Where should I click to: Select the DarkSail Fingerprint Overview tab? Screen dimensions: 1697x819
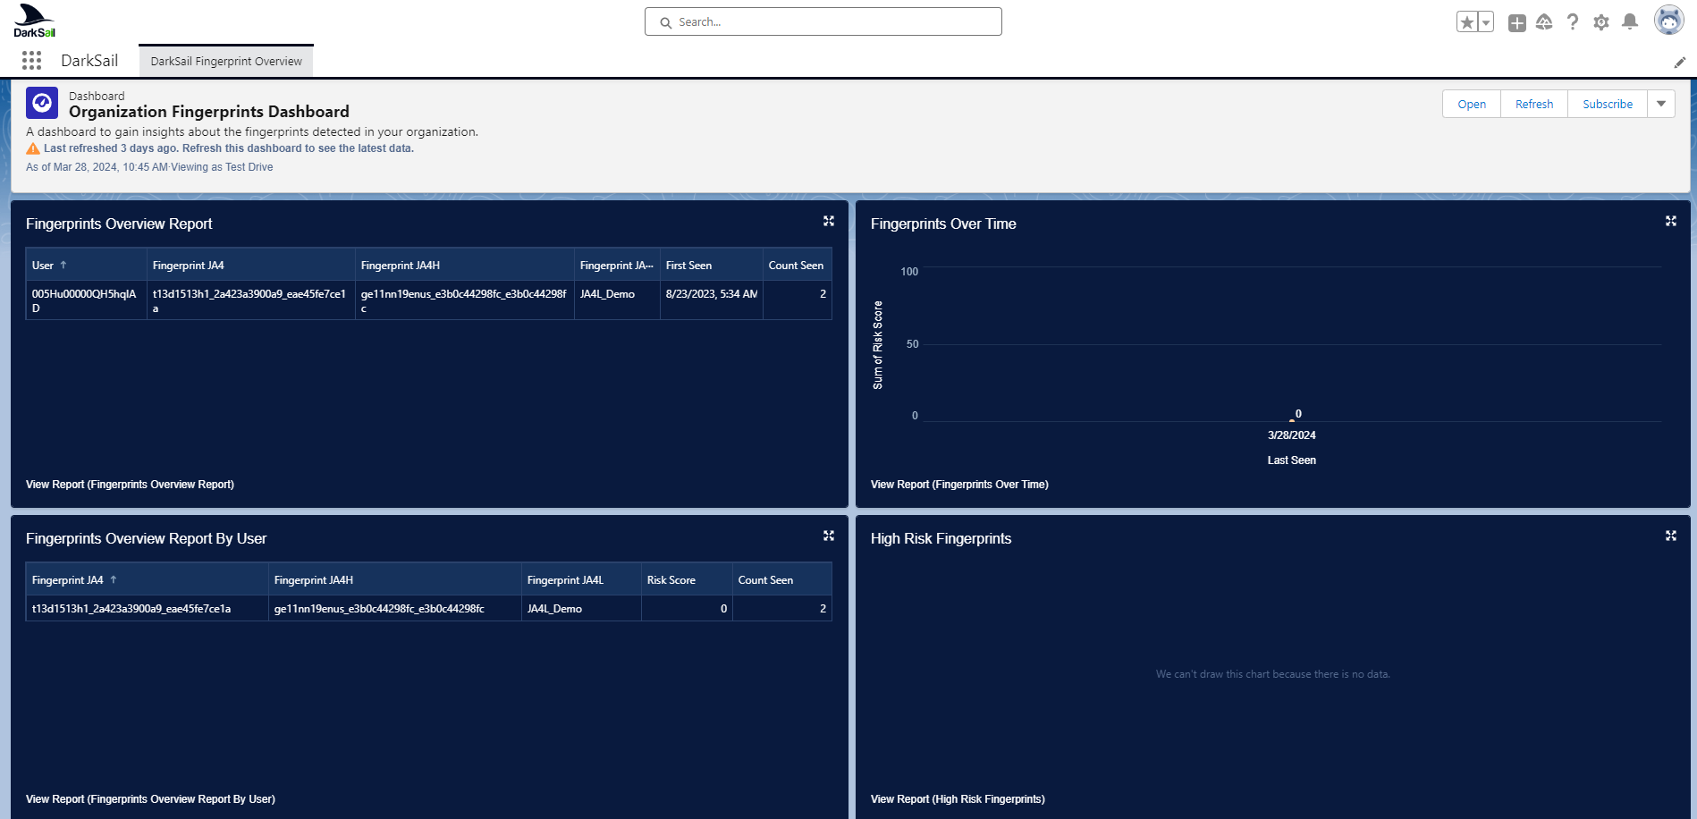tap(226, 61)
